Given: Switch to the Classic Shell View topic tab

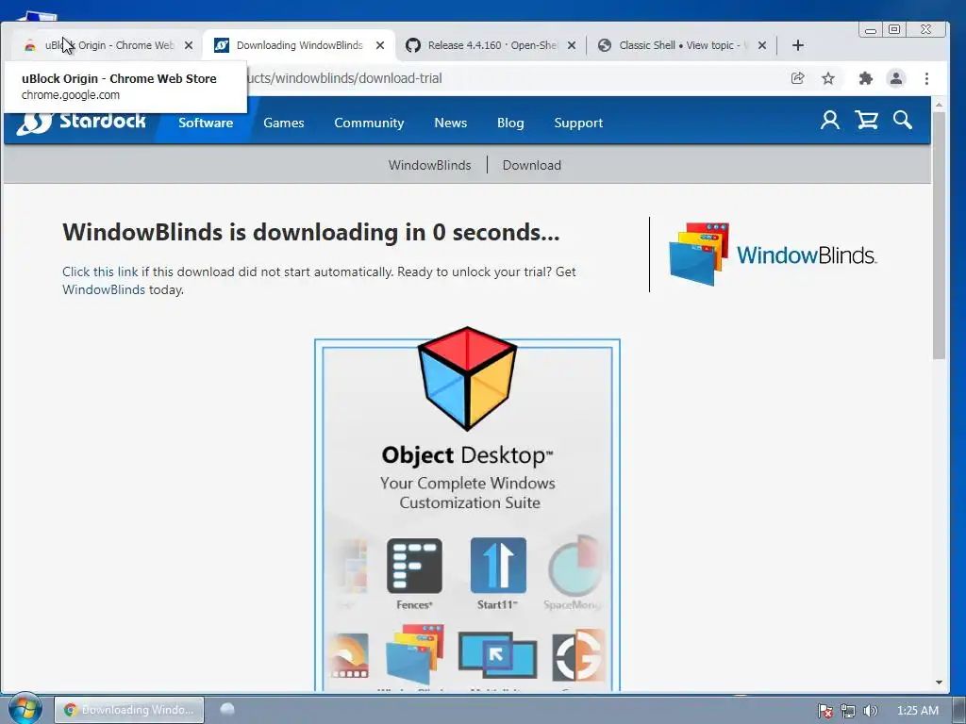Looking at the screenshot, I should pyautogui.click(x=681, y=45).
